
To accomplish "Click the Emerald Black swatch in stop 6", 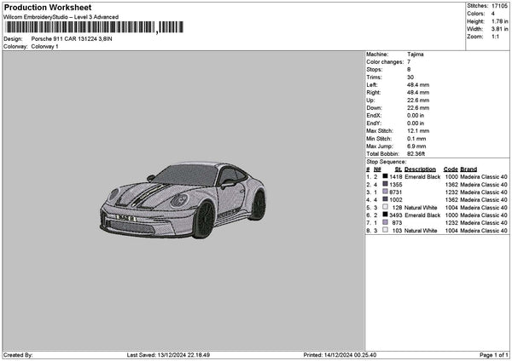I will click(x=385, y=215).
